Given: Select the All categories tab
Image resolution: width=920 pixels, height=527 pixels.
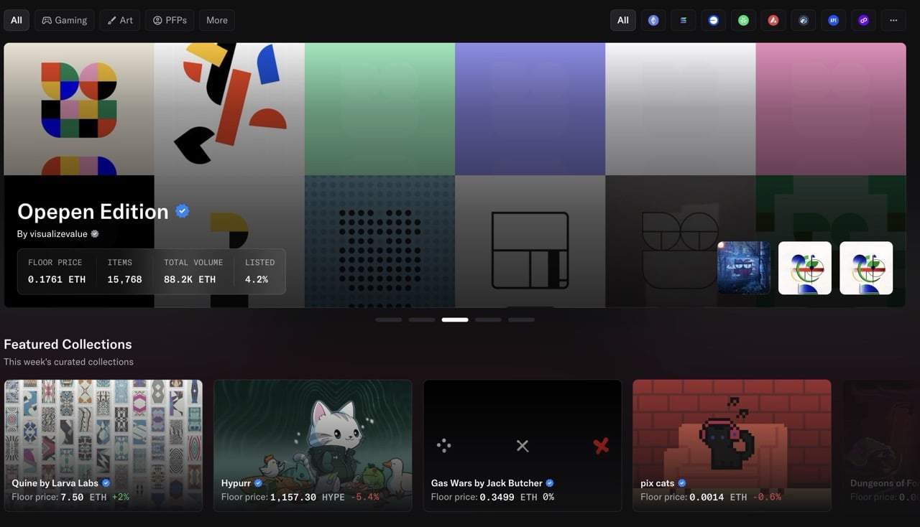Looking at the screenshot, I should tap(17, 20).
